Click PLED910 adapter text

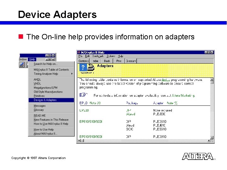coord(160,137)
